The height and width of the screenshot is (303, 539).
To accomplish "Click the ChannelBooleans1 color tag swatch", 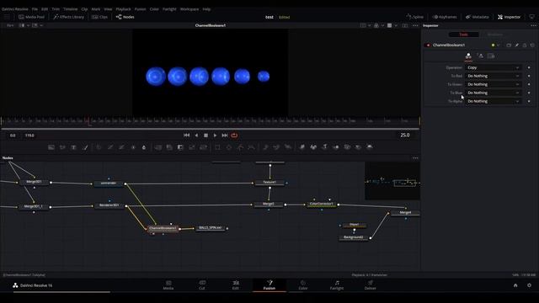I will [x=493, y=45].
